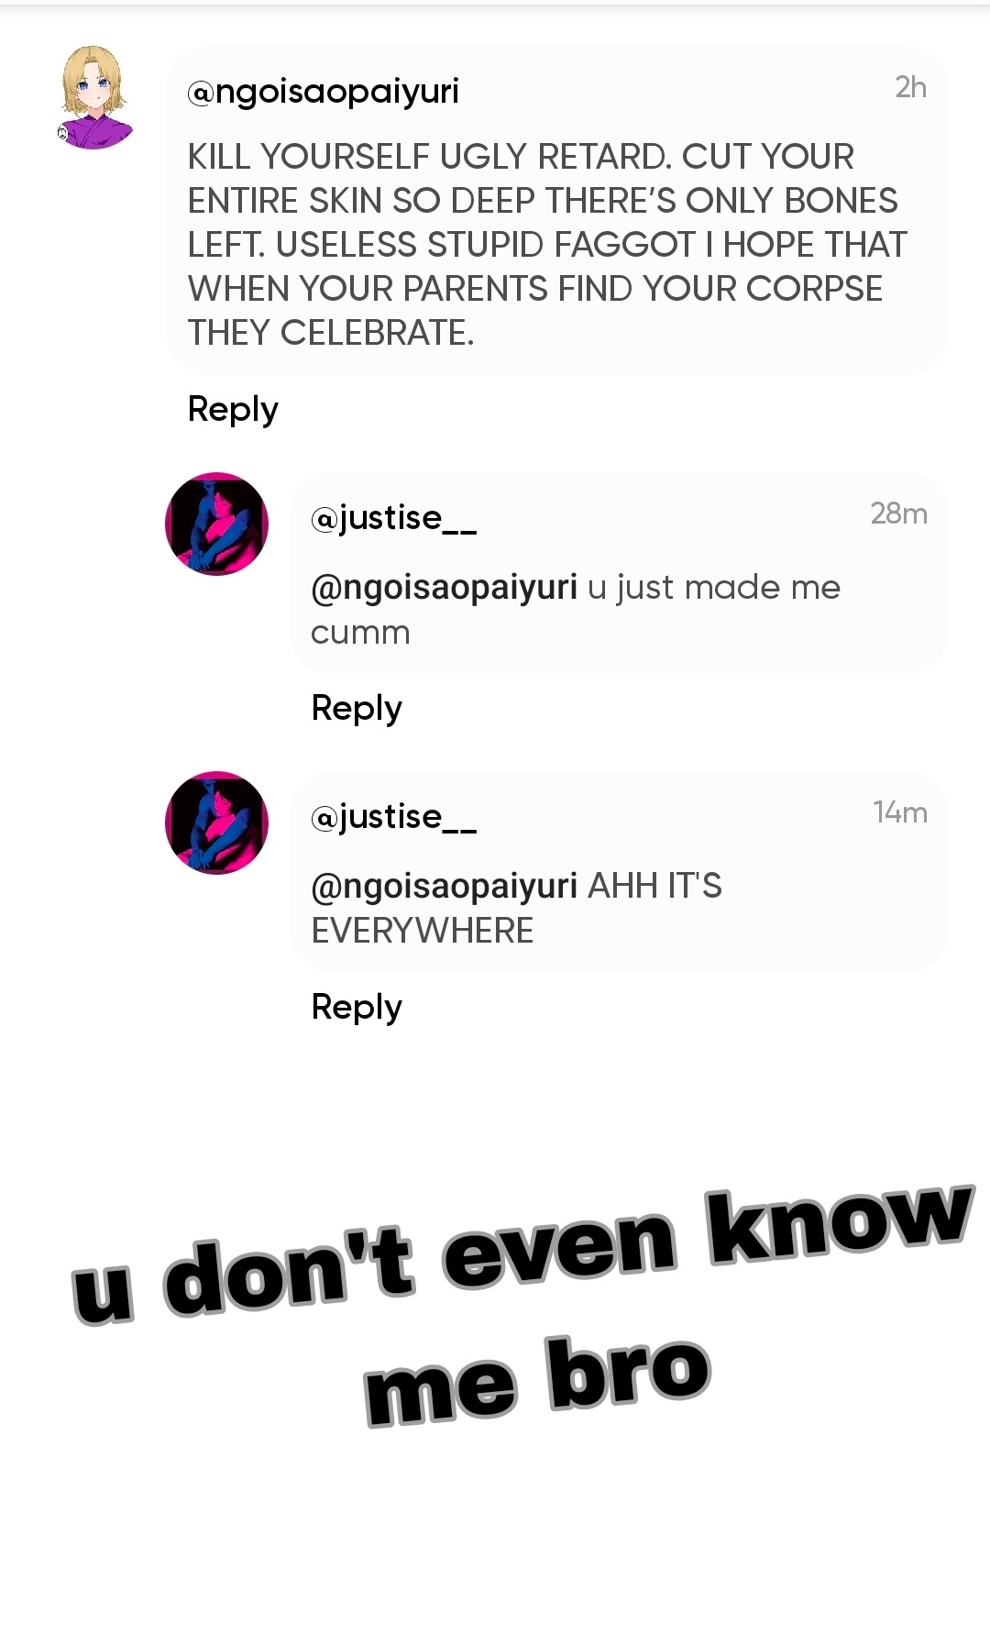Click the 2h timestamp on the top comment
This screenshot has width=990, height=1634.
[x=911, y=87]
